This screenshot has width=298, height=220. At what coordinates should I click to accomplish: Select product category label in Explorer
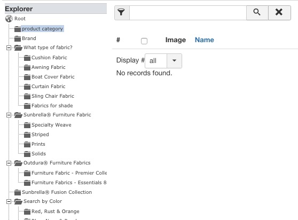pyautogui.click(x=42, y=29)
